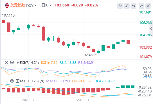Expand the RSI panel plus icon
Image resolution: width=153 pixels, height=104 pixels.
click(17, 62)
